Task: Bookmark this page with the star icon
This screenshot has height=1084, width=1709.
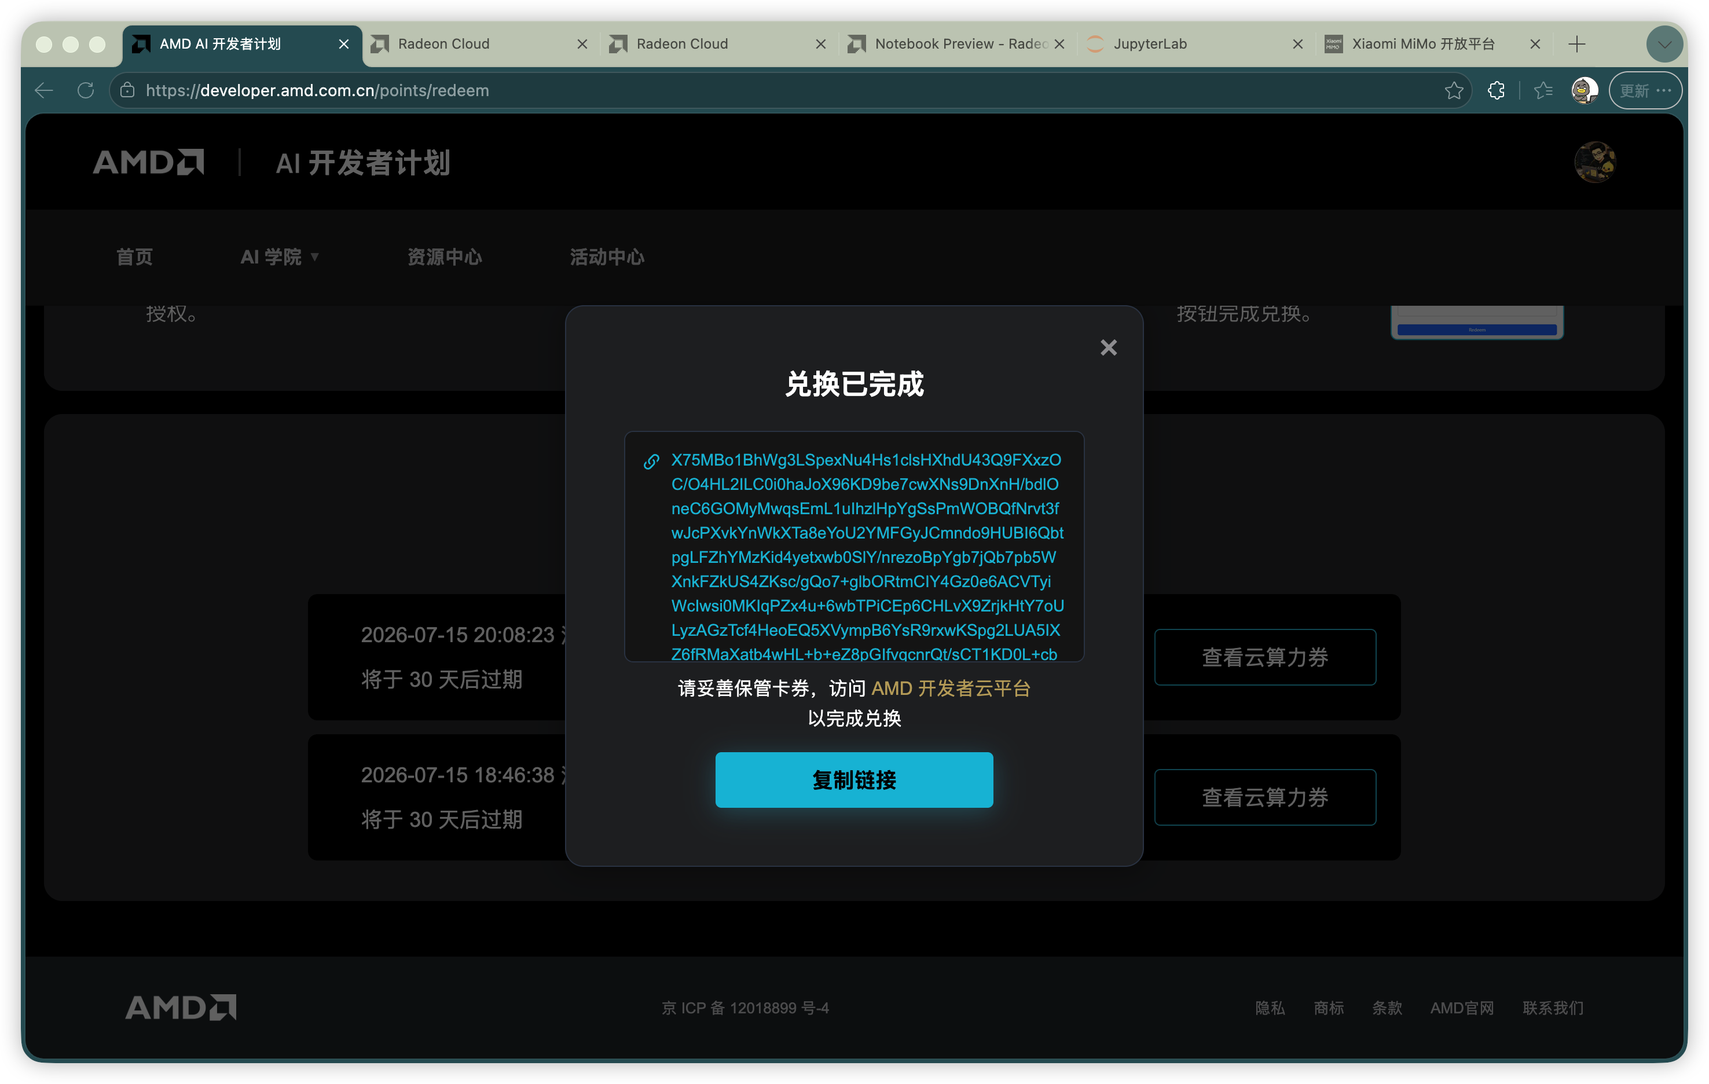Action: tap(1454, 90)
